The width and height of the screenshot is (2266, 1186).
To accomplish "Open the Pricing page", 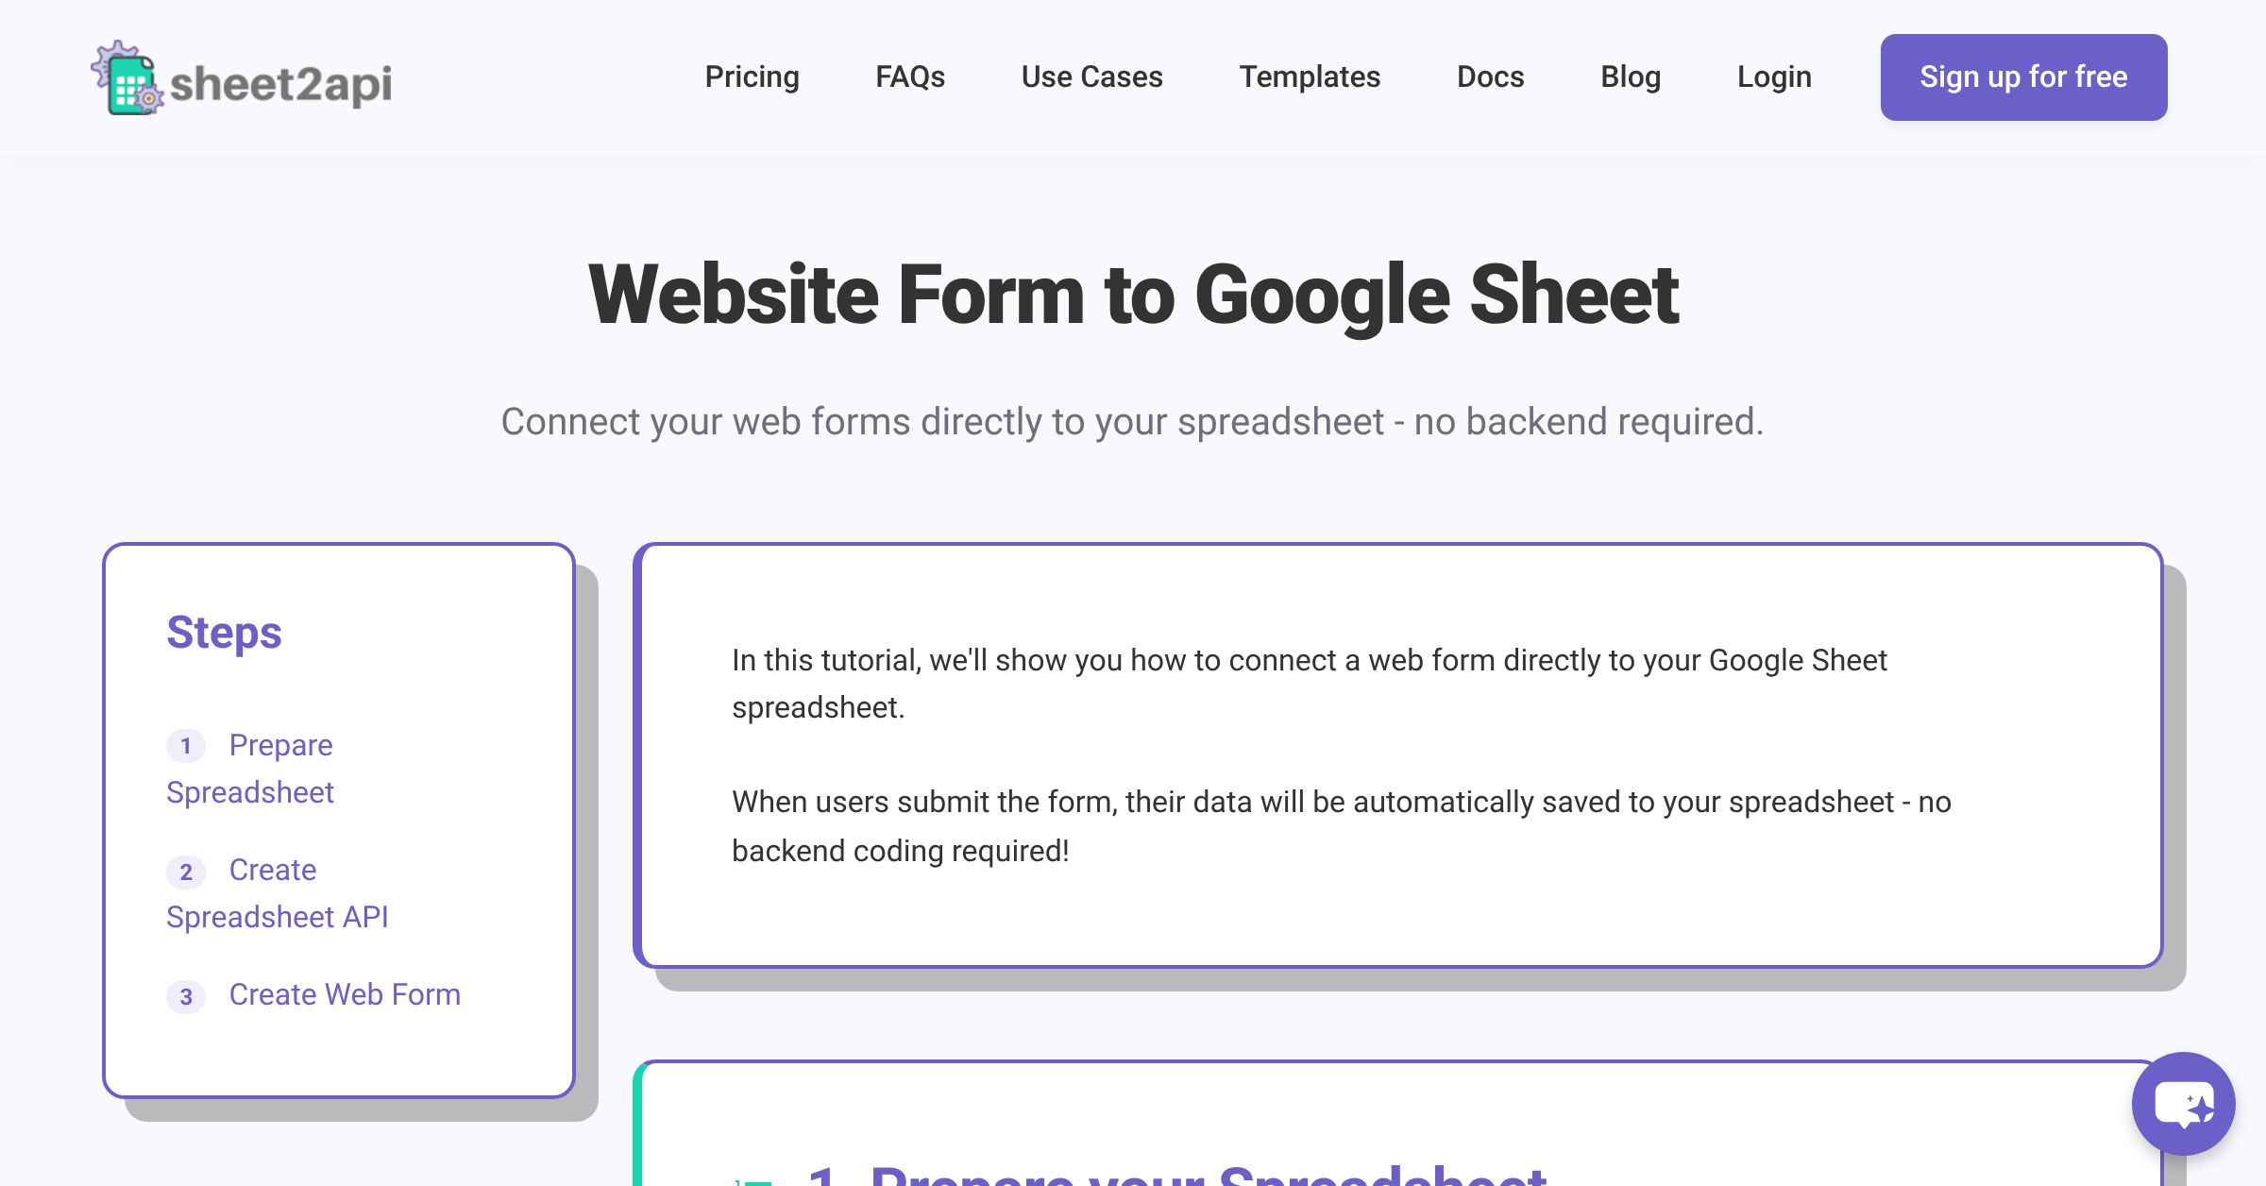I will point(752,76).
